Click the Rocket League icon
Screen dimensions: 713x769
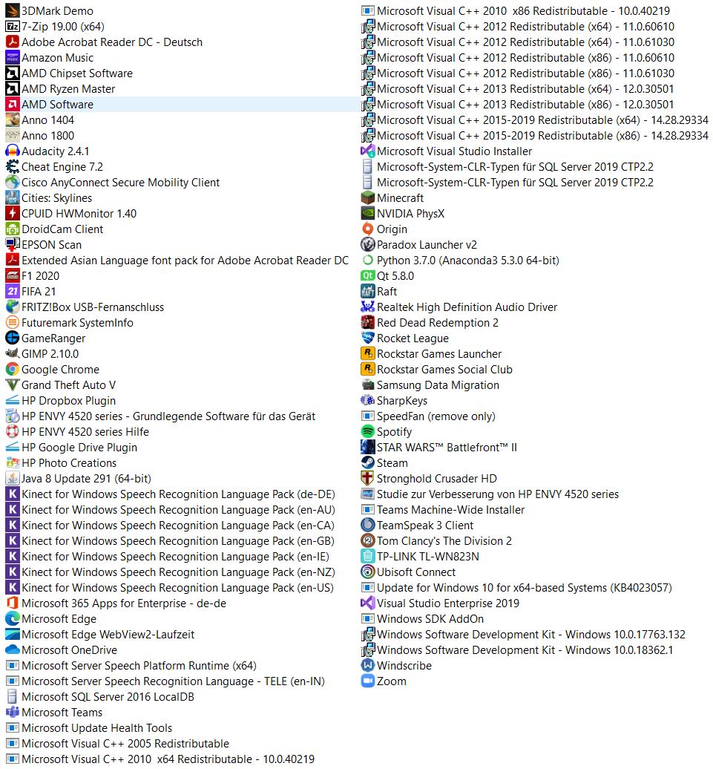point(367,338)
